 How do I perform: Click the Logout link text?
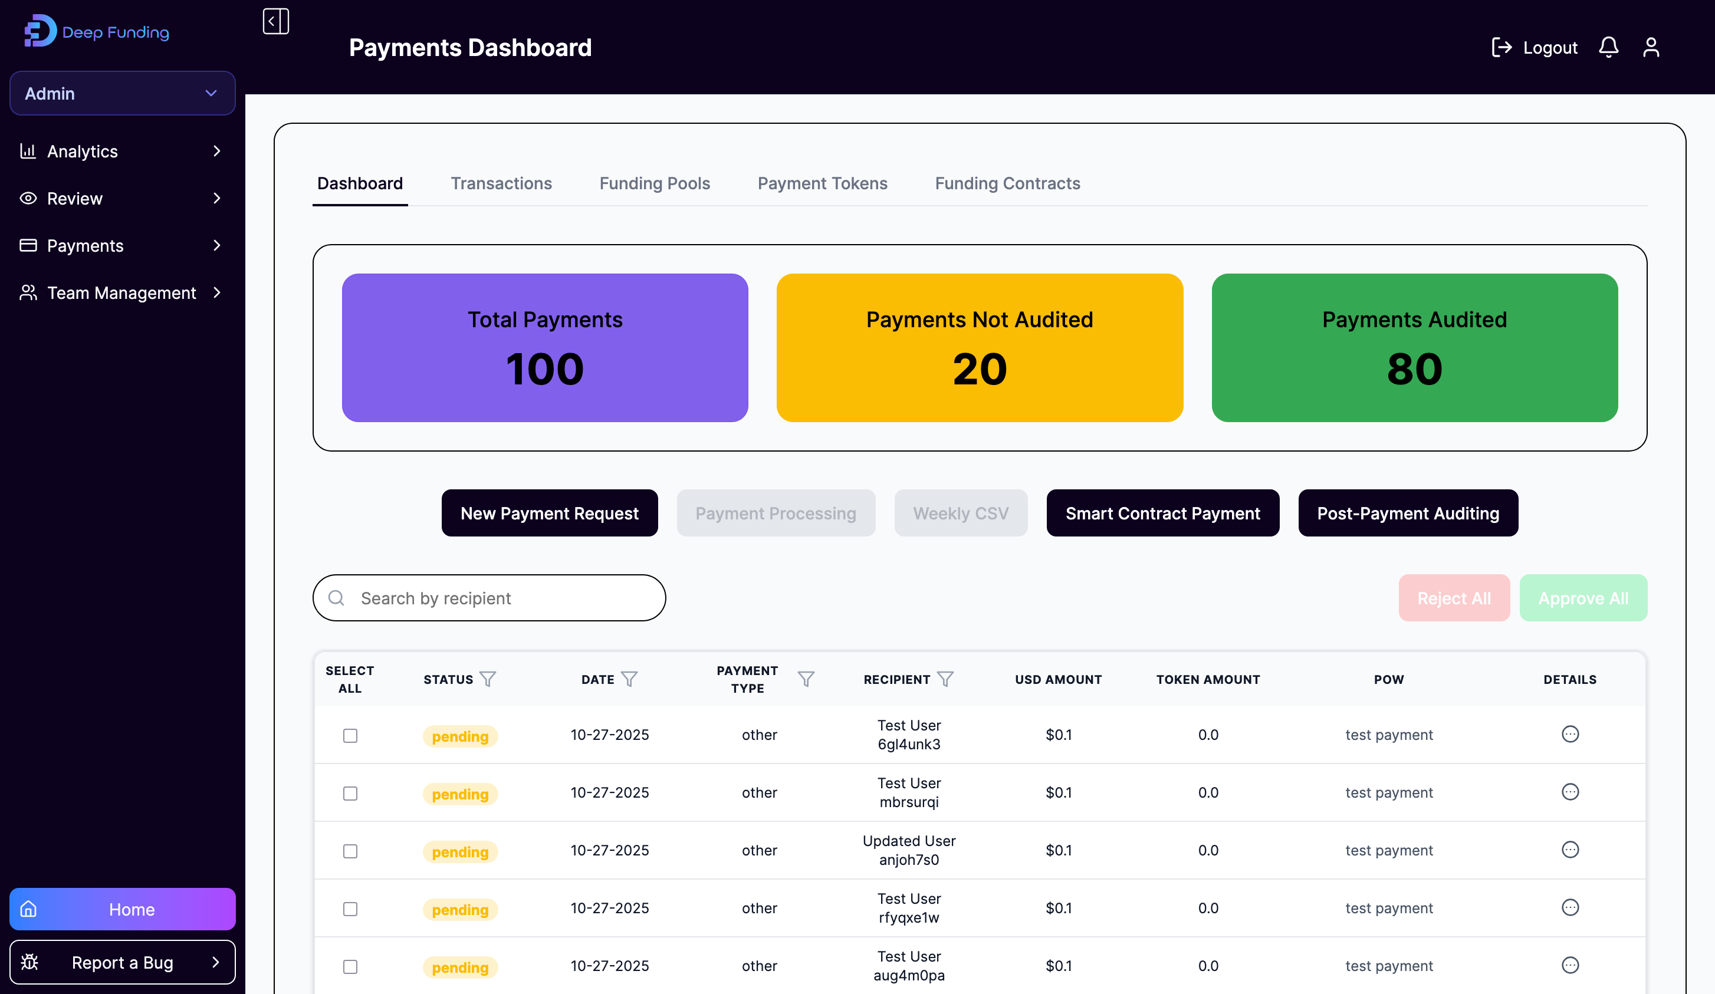tap(1550, 47)
